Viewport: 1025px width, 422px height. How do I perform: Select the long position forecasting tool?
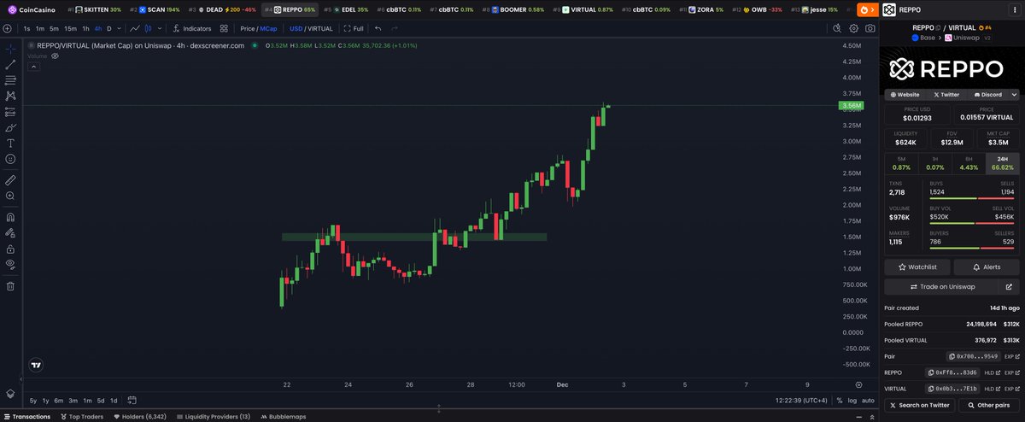point(10,111)
